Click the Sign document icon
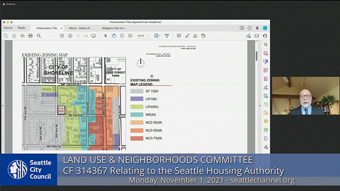 coord(195,36)
